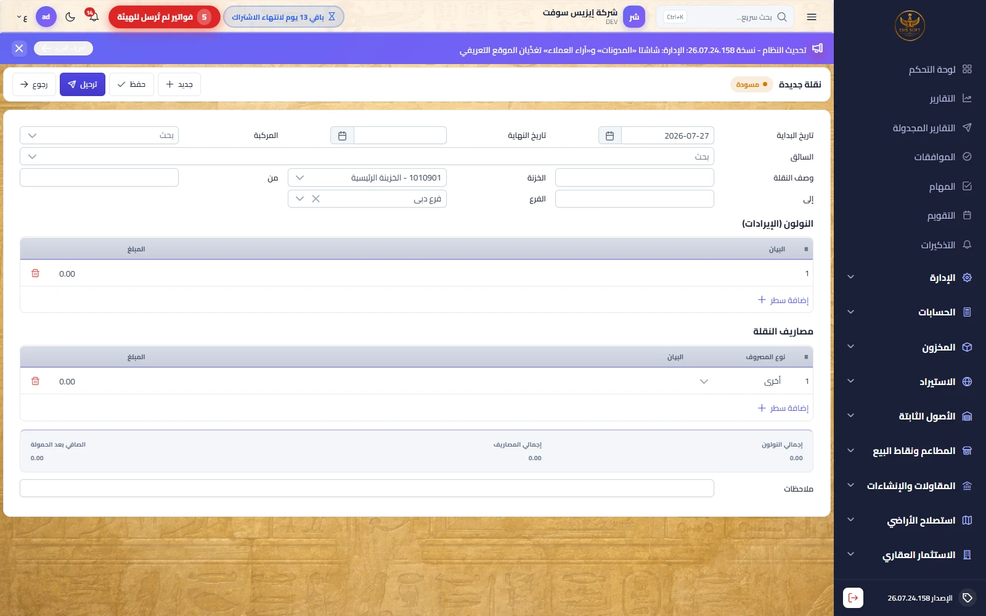The width and height of the screenshot is (986, 616).
Task: Add a row to trip expenses table
Action: [783, 408]
